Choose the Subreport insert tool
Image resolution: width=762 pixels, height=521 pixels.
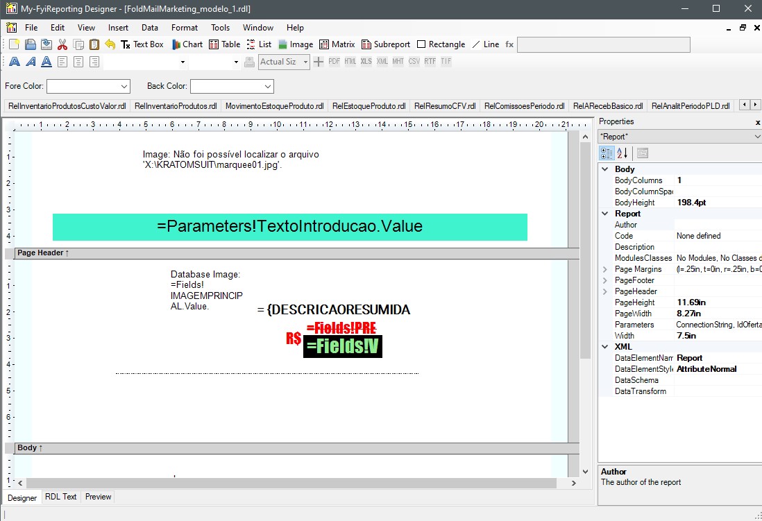(385, 44)
